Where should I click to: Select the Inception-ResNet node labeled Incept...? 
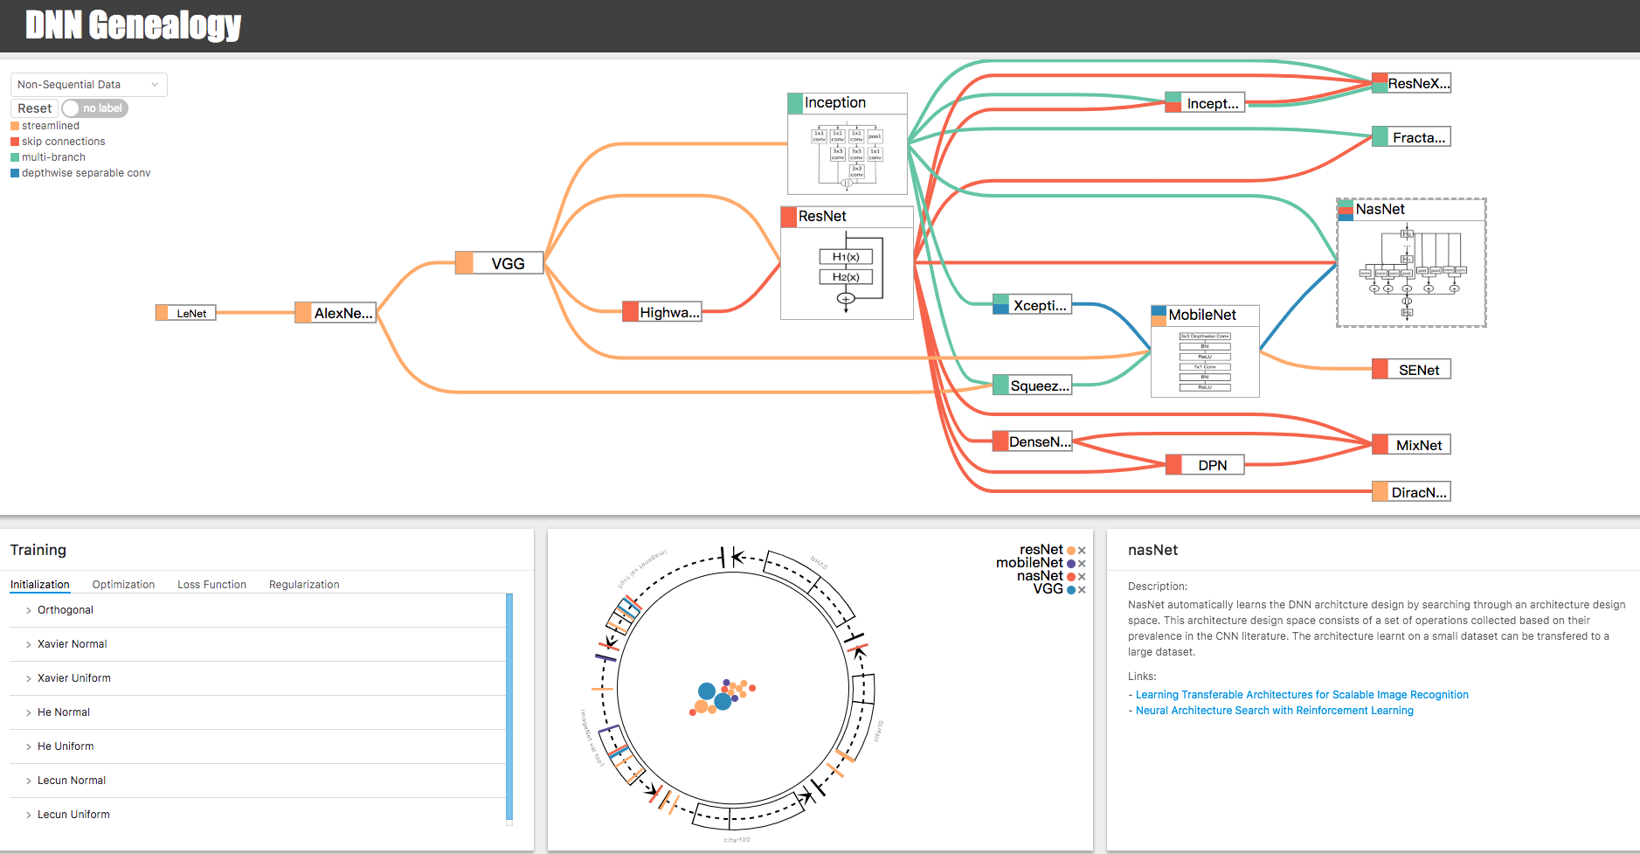point(1205,103)
